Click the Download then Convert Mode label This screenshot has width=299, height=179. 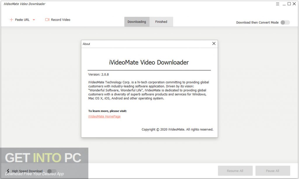click(257, 22)
